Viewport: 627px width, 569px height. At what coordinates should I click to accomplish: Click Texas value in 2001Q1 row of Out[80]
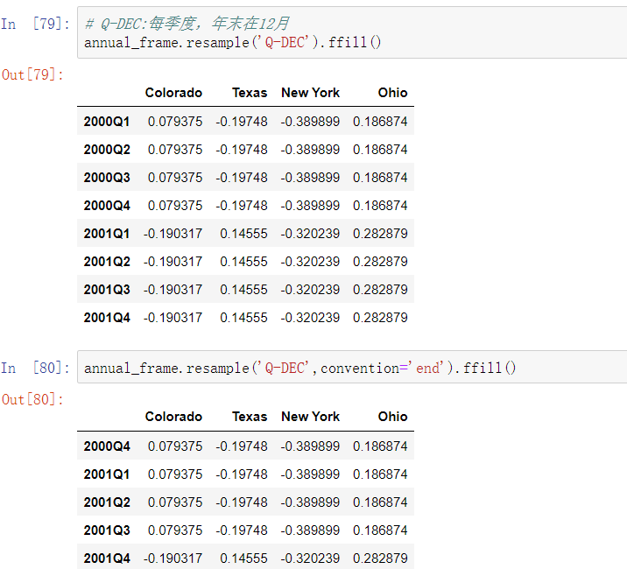242,474
